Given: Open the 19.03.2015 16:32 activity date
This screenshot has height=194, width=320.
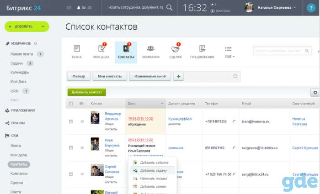Looking at the screenshot, I should [x=140, y=119].
